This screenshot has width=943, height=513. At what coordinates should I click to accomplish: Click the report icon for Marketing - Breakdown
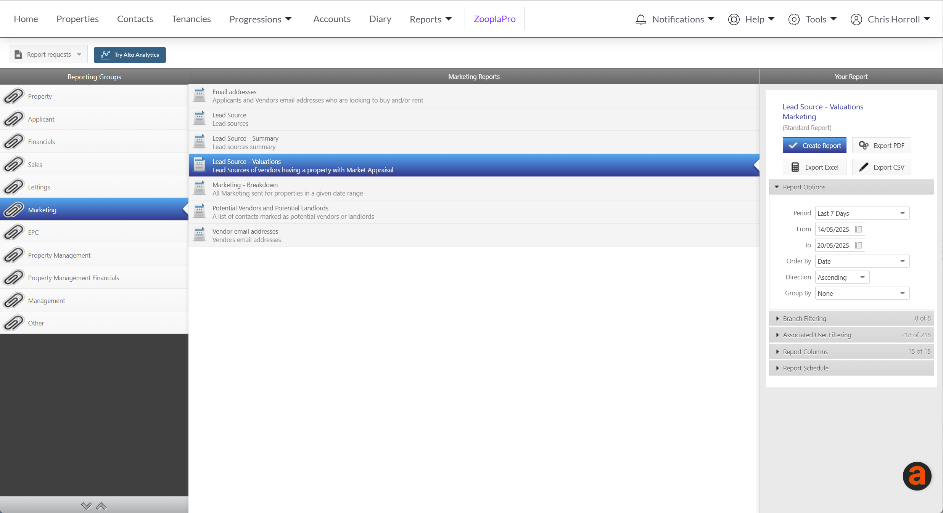200,188
